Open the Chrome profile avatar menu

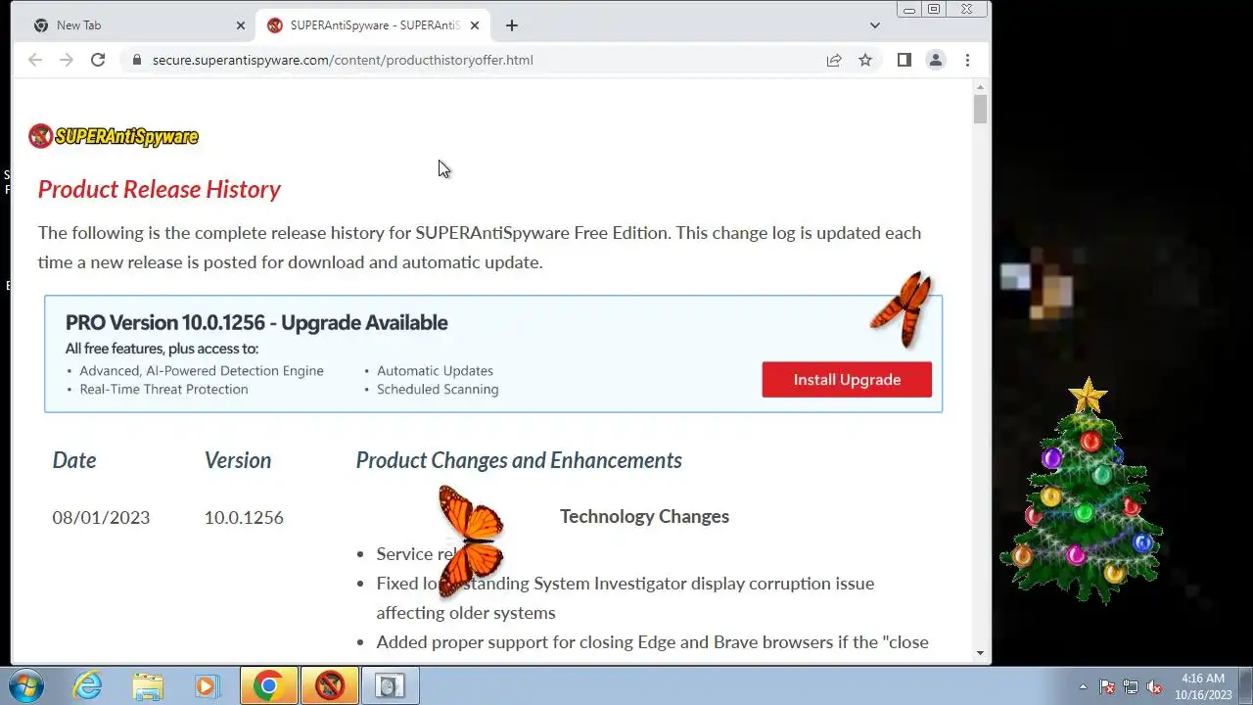936,60
